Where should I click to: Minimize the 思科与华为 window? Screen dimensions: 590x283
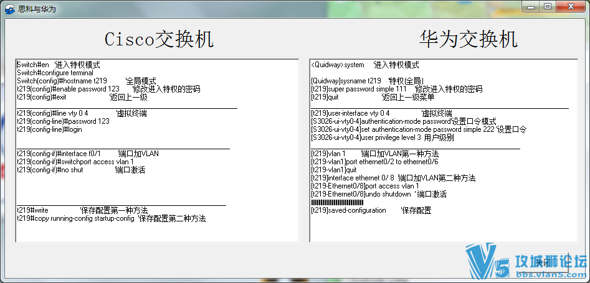point(531,6)
